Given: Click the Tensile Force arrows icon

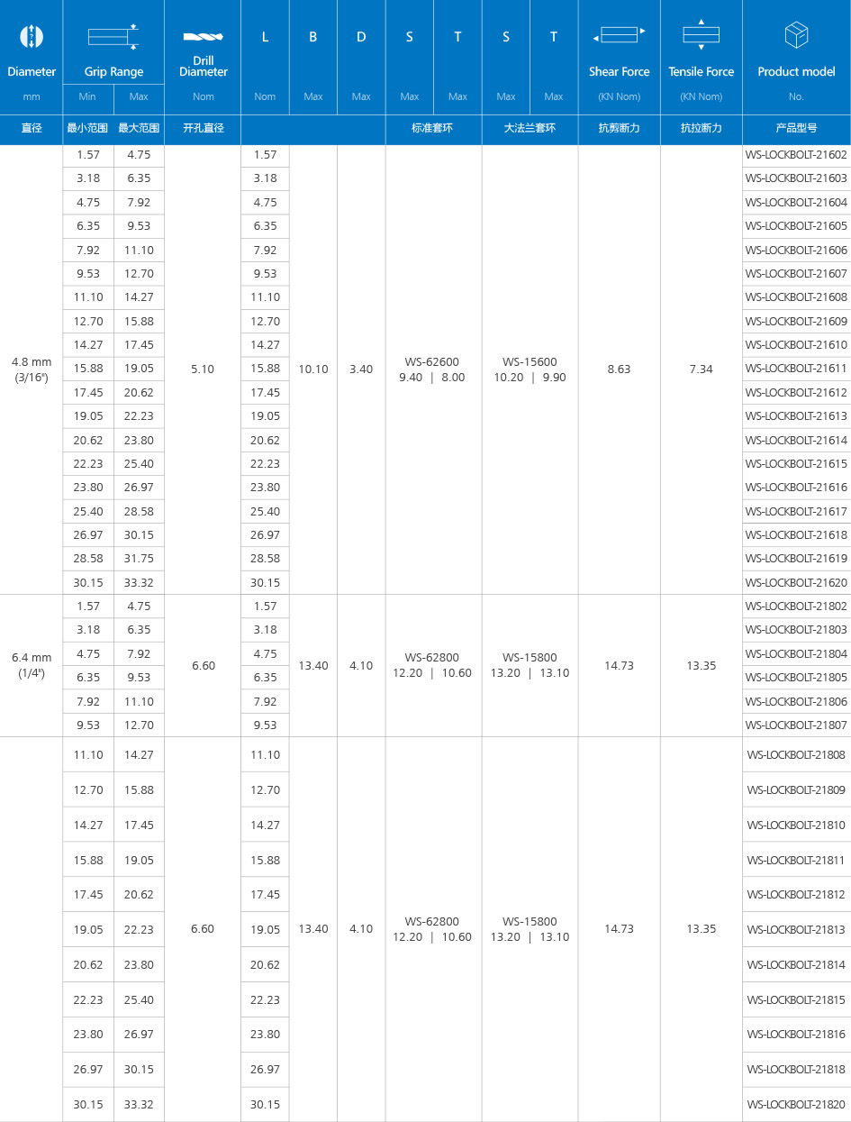Looking at the screenshot, I should [701, 34].
